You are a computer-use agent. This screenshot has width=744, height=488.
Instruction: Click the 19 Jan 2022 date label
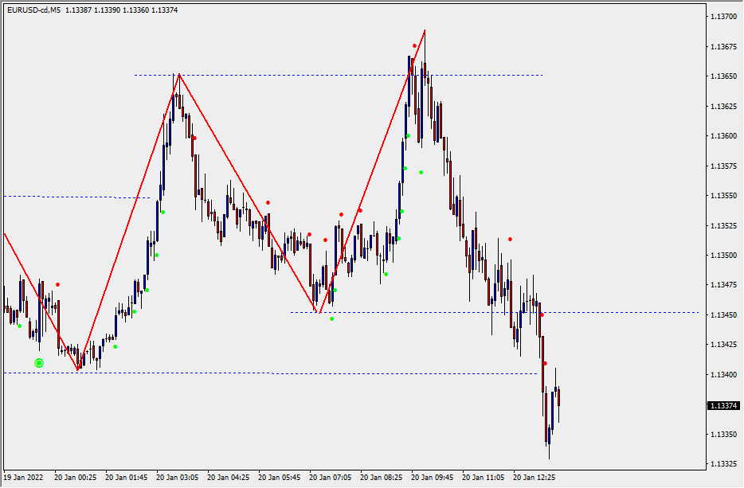(x=24, y=478)
